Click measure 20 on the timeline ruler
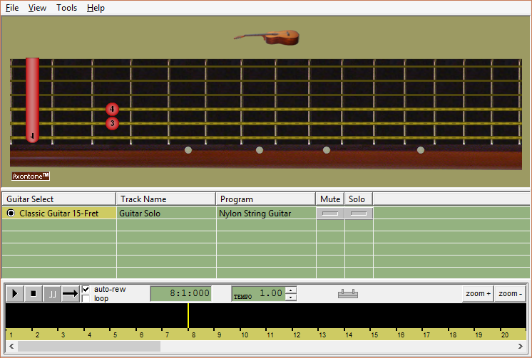This screenshot has width=532, height=358. [504, 335]
